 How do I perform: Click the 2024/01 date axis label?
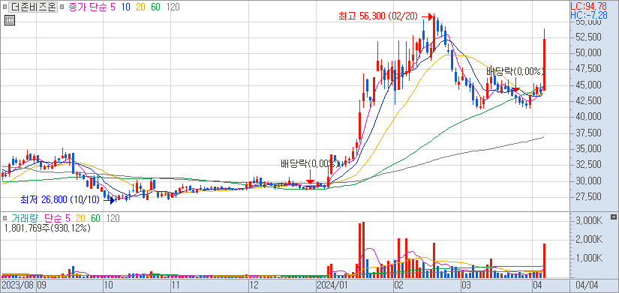point(333,284)
